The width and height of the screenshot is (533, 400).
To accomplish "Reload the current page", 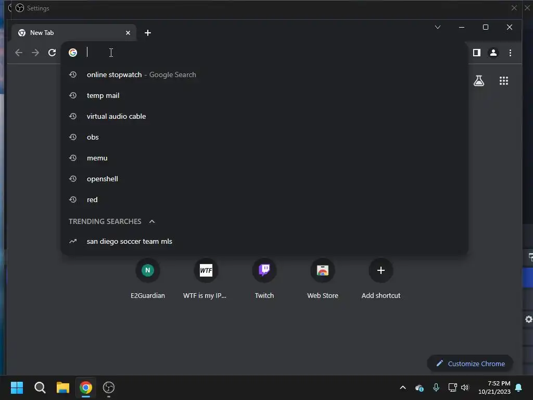I will (x=52, y=53).
